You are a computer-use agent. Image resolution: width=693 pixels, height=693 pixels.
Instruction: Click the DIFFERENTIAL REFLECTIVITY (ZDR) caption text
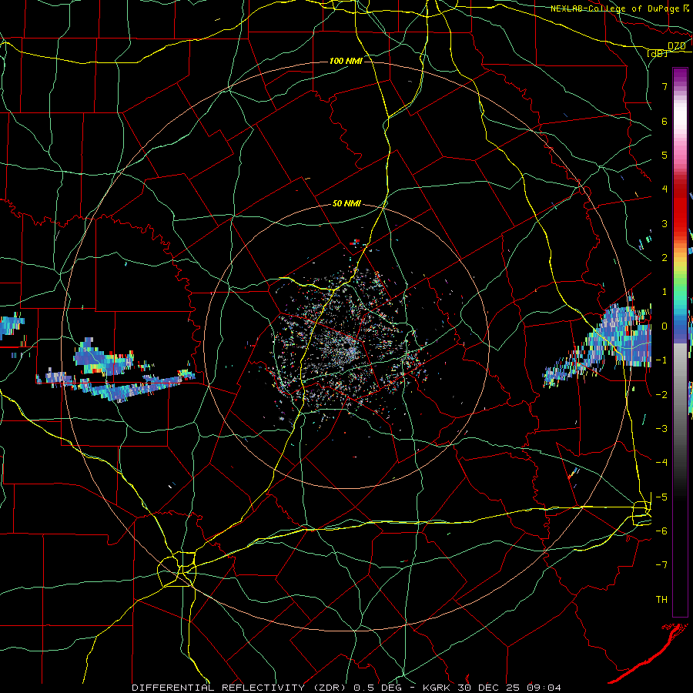click(240, 688)
